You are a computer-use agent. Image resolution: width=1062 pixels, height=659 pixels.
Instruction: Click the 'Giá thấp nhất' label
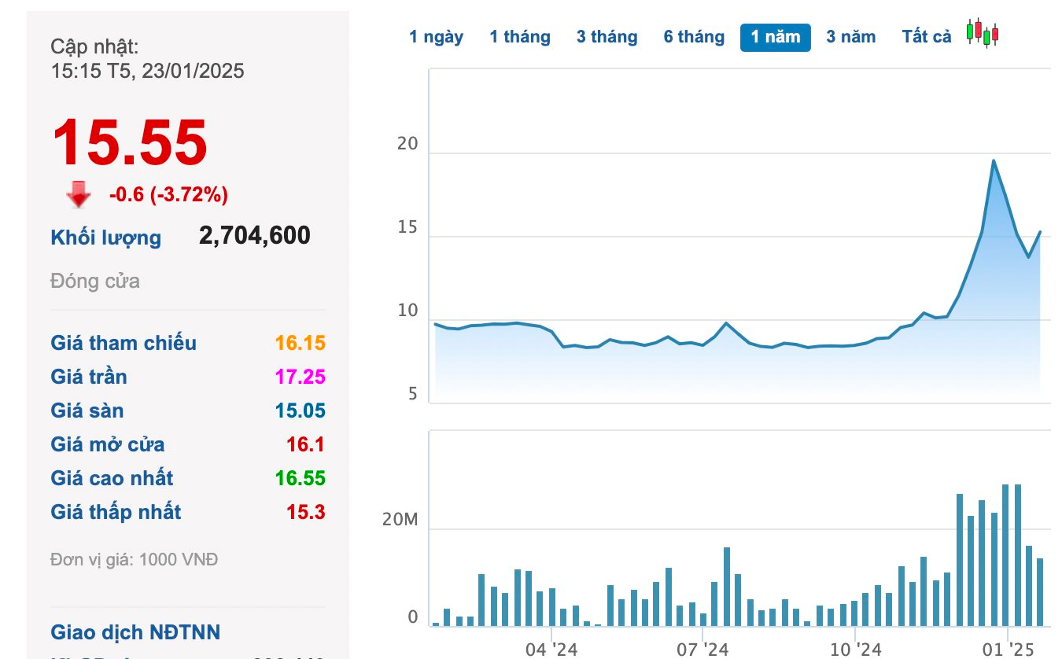116,512
